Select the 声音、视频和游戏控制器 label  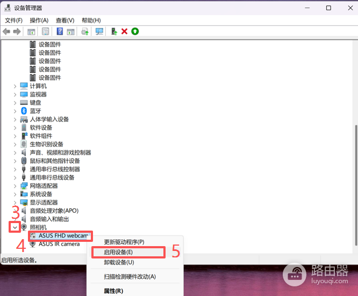[60, 152]
